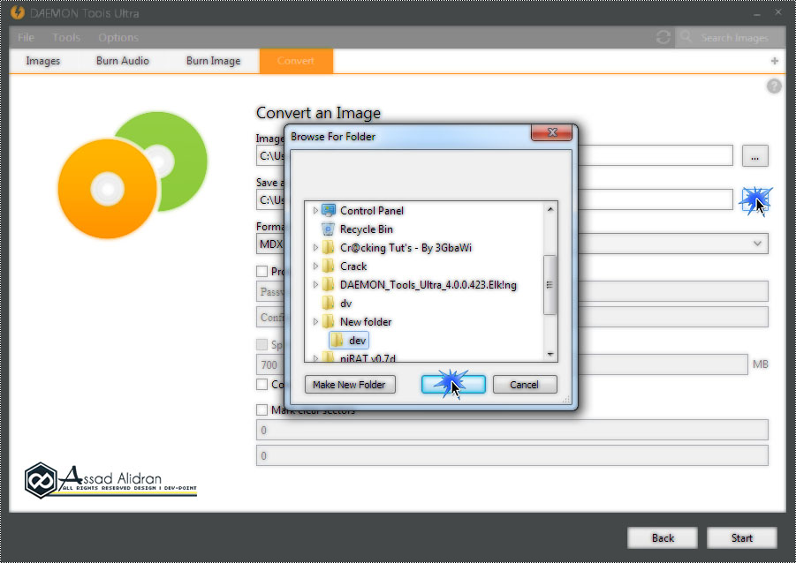This screenshot has width=796, height=563.
Task: Switch to the Burn Image tab
Action: (x=213, y=61)
